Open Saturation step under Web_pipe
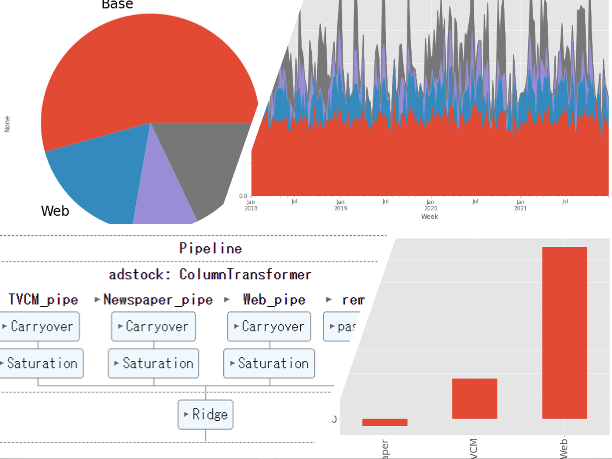Image resolution: width=612 pixels, height=459 pixels. [x=269, y=363]
